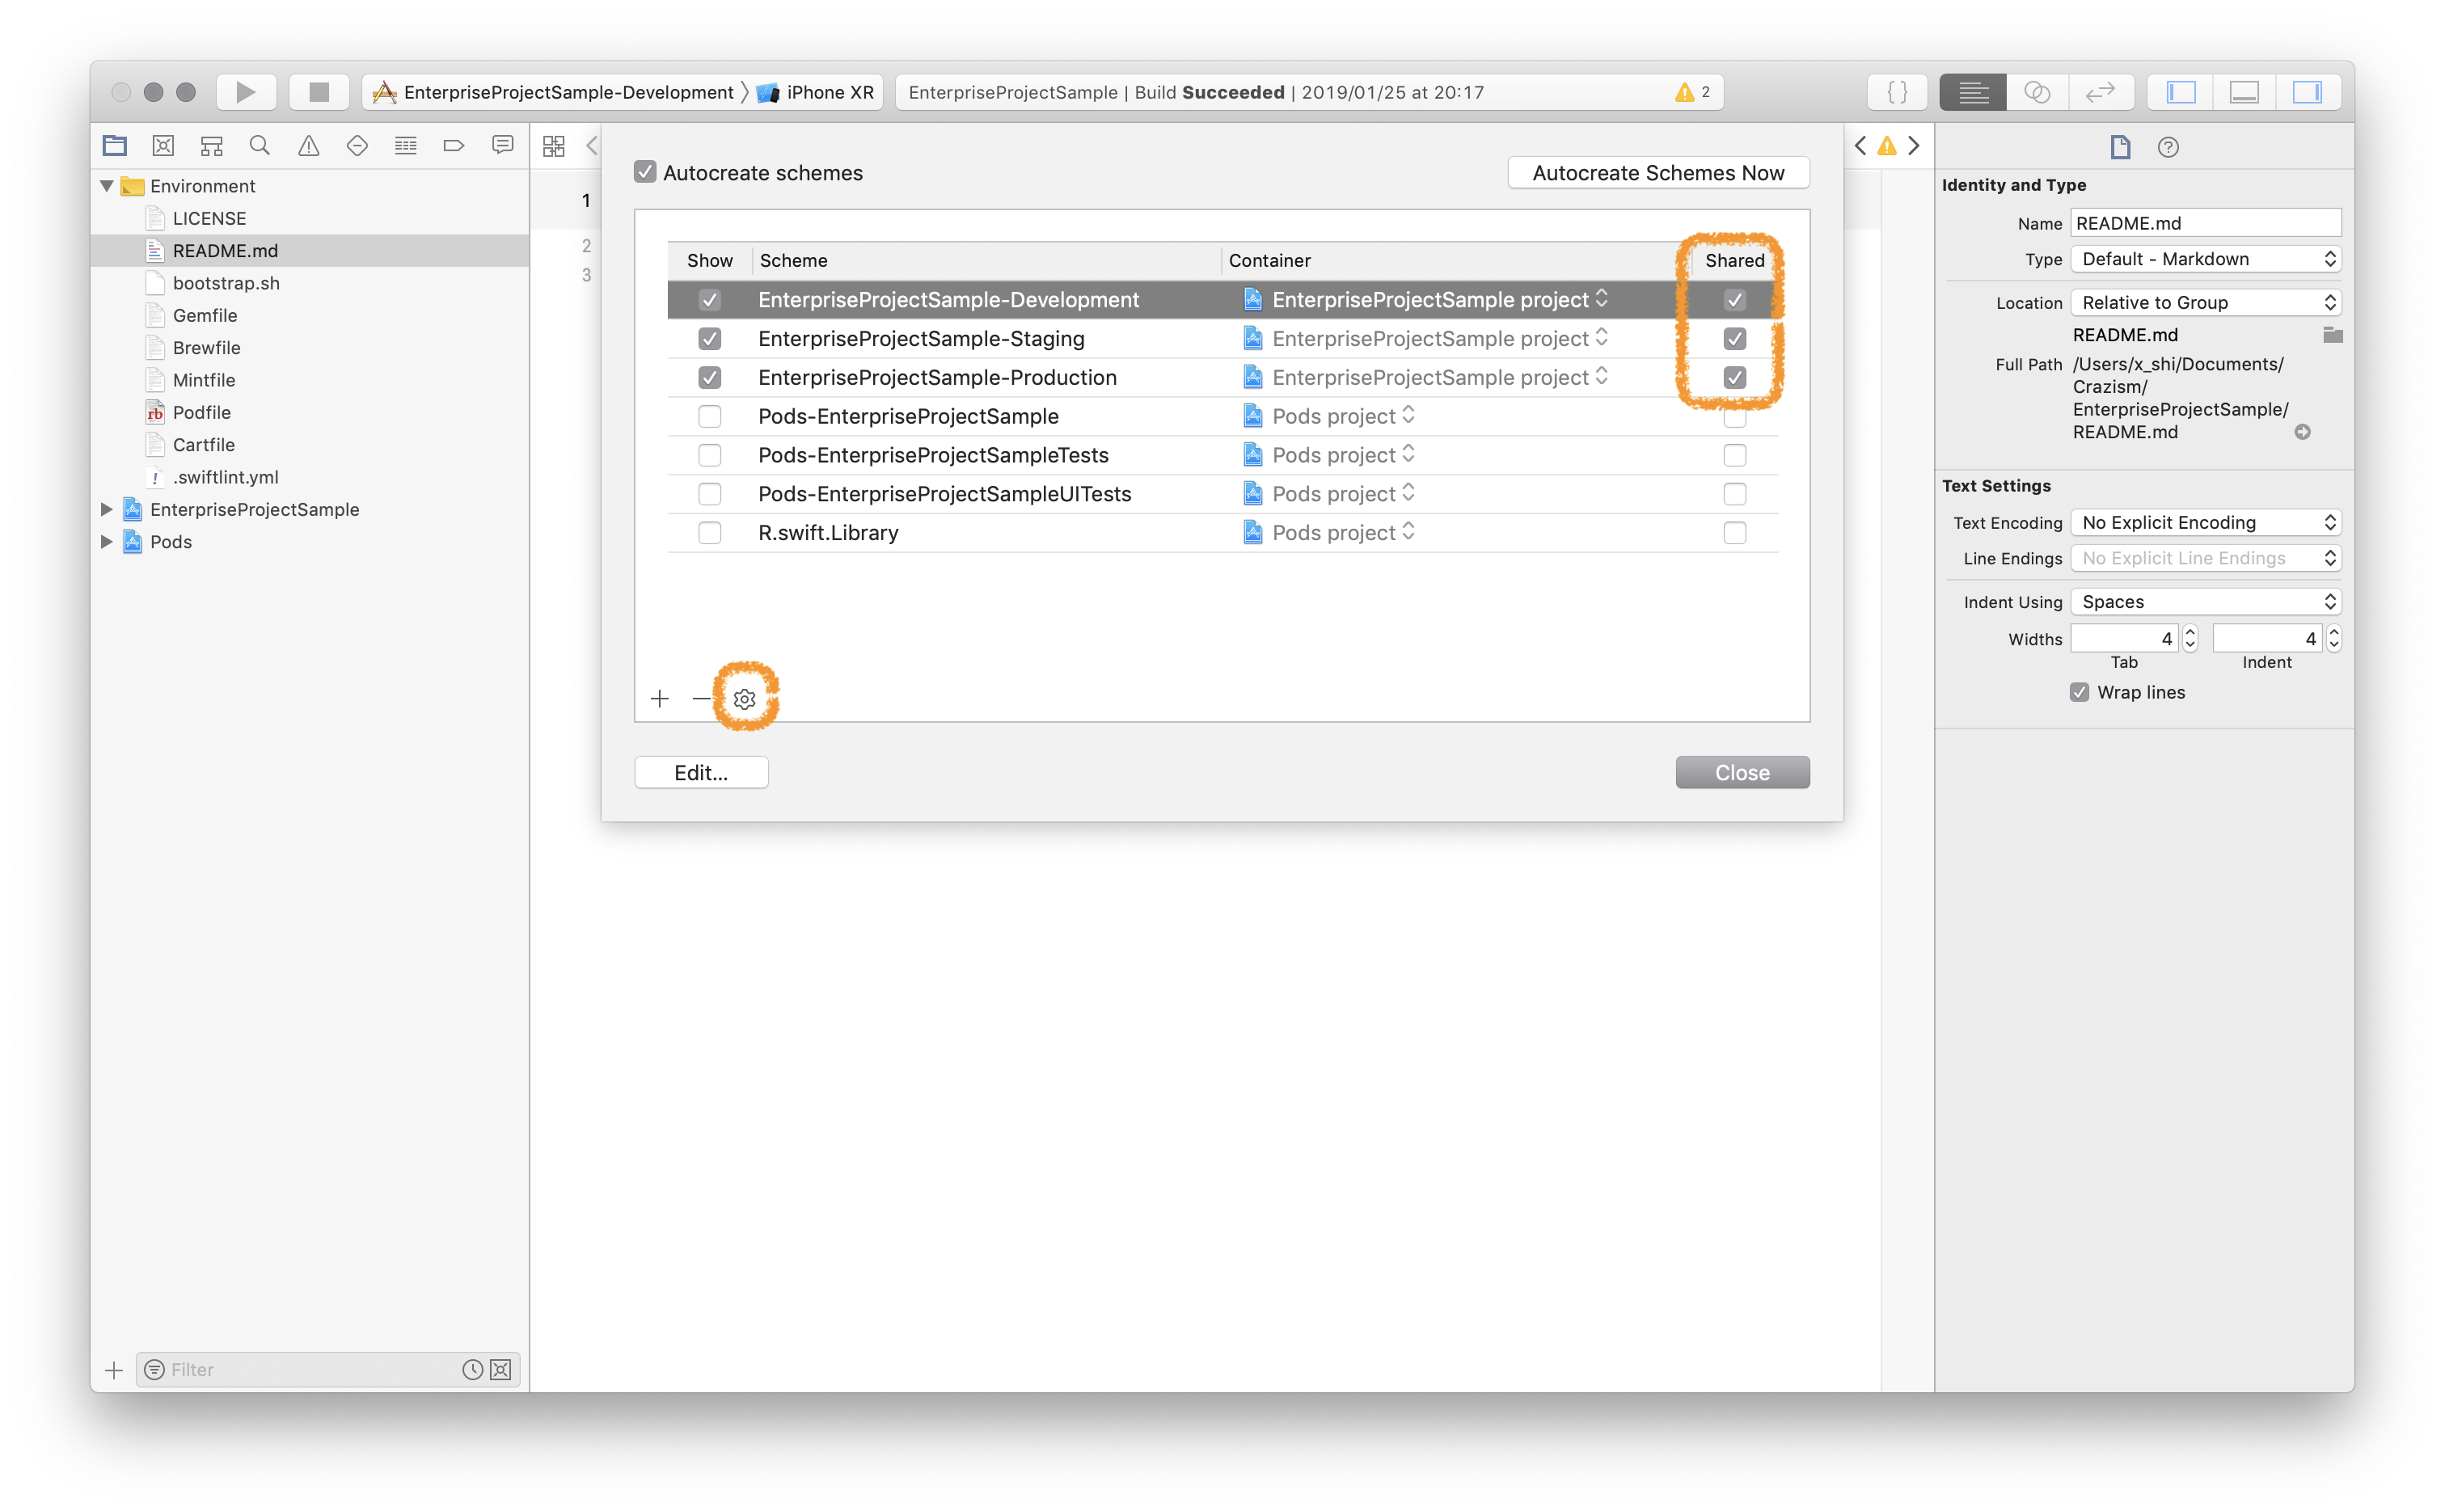Open the Quick Help inspector tab

pyautogui.click(x=2167, y=147)
